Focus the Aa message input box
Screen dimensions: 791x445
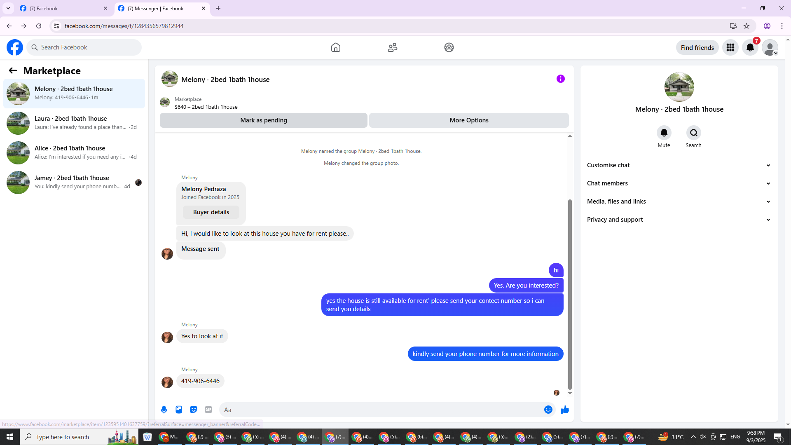click(381, 410)
